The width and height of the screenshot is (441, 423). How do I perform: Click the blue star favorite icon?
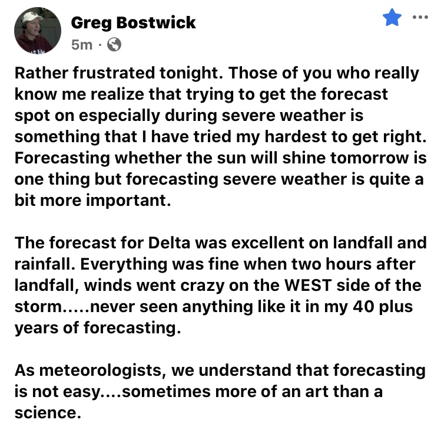391,19
